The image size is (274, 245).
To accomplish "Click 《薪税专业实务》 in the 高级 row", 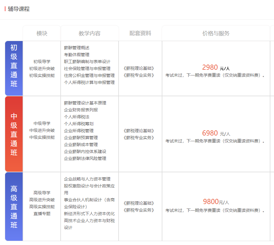I will click(139, 210).
